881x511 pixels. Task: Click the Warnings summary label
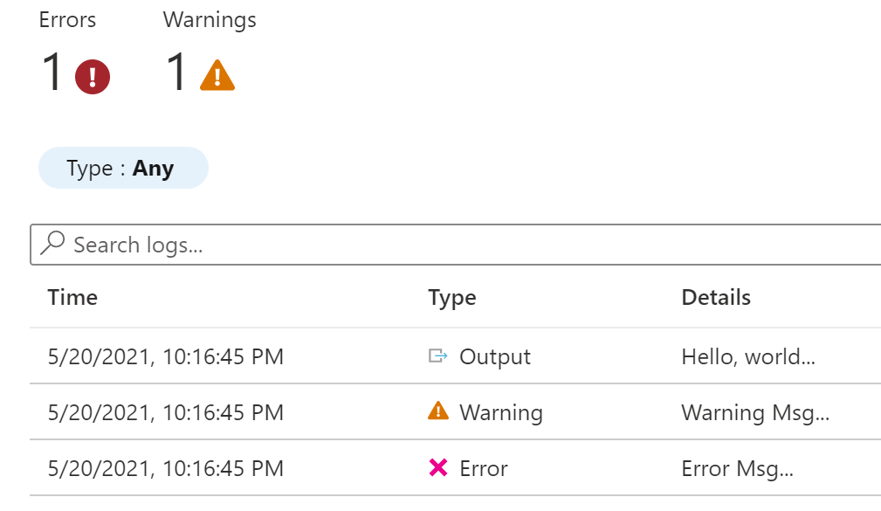click(210, 20)
